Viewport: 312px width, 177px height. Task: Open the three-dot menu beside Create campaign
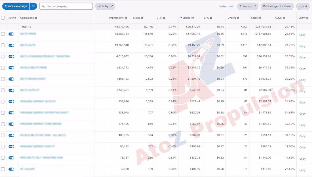[33, 6]
